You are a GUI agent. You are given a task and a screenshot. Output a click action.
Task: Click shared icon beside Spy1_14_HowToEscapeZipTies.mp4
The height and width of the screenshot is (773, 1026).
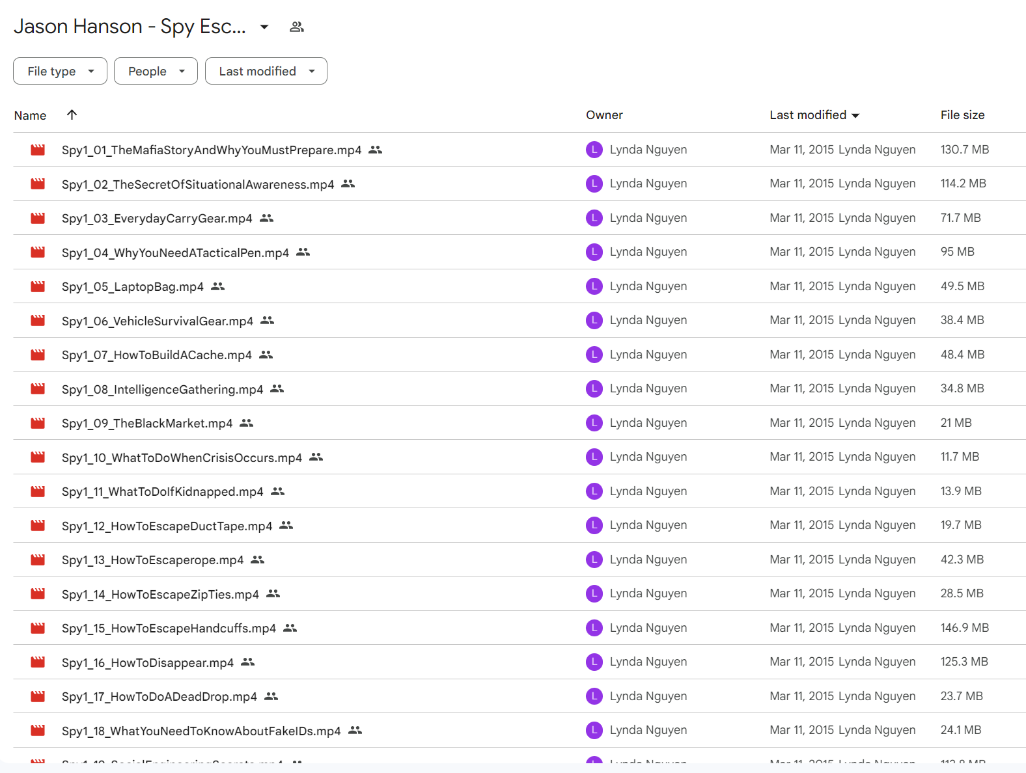pos(273,594)
